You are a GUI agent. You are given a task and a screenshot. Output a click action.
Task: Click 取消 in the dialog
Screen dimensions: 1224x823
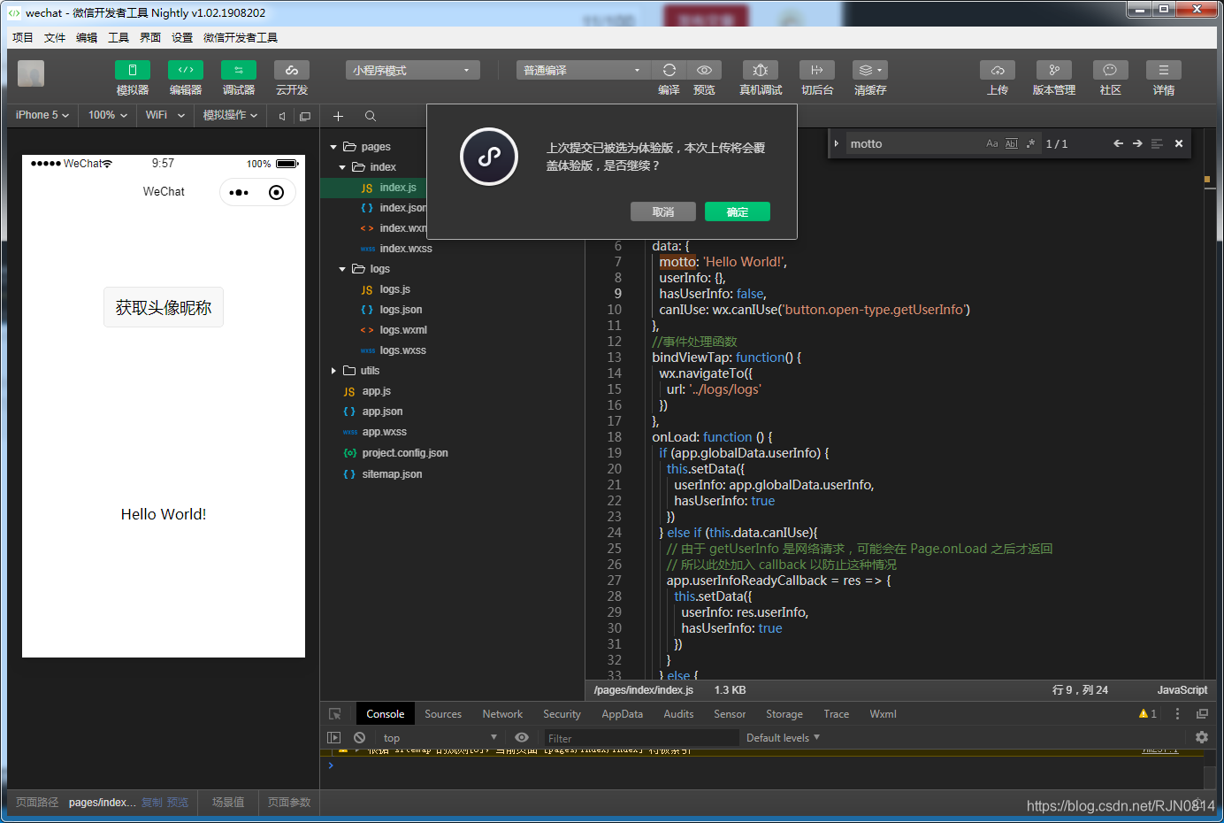(663, 212)
